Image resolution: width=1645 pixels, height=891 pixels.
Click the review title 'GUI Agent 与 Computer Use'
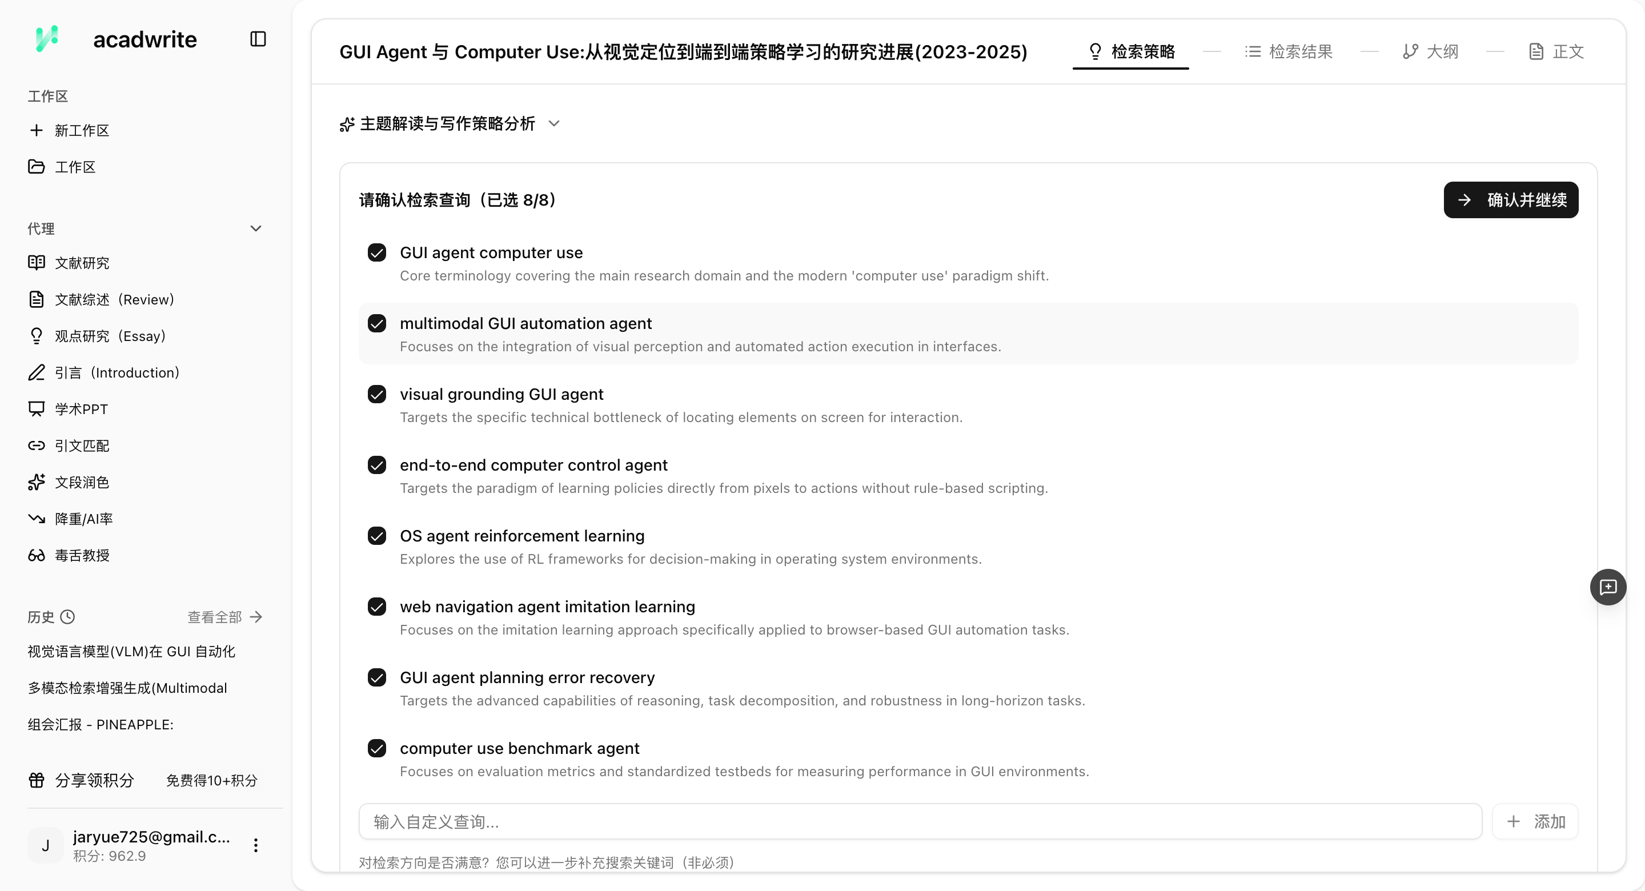point(683,51)
